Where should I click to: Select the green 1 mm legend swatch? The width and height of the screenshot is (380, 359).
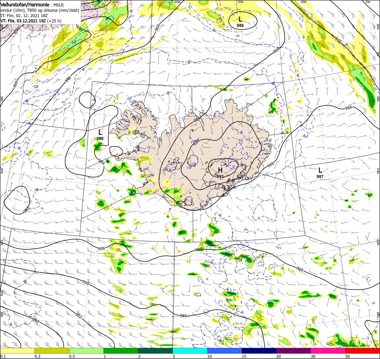(x=121, y=351)
